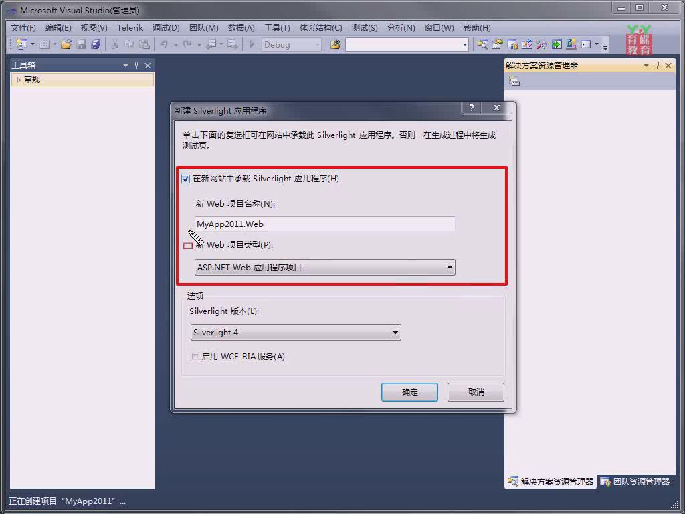Screen dimensions: 685x514
Task: Click the icon in Solution Explorer's panel toolbar
Action: click(514, 80)
